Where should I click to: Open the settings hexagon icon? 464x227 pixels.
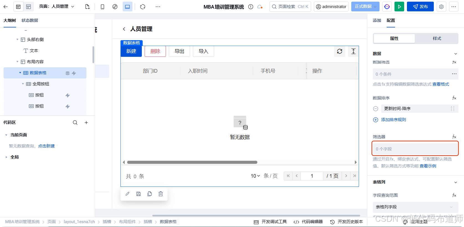tap(441, 7)
